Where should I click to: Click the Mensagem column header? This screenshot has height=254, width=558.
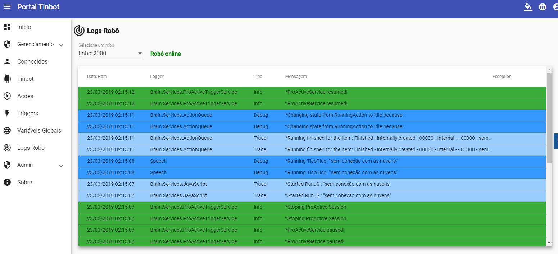[x=296, y=77]
